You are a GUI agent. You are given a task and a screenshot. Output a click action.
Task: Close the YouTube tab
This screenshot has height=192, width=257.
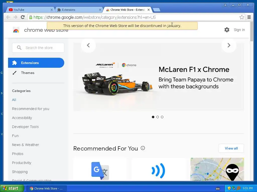(51, 10)
